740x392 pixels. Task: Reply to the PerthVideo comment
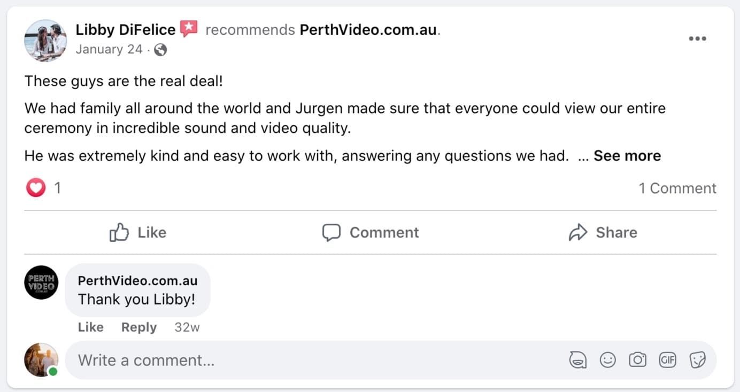coord(138,327)
